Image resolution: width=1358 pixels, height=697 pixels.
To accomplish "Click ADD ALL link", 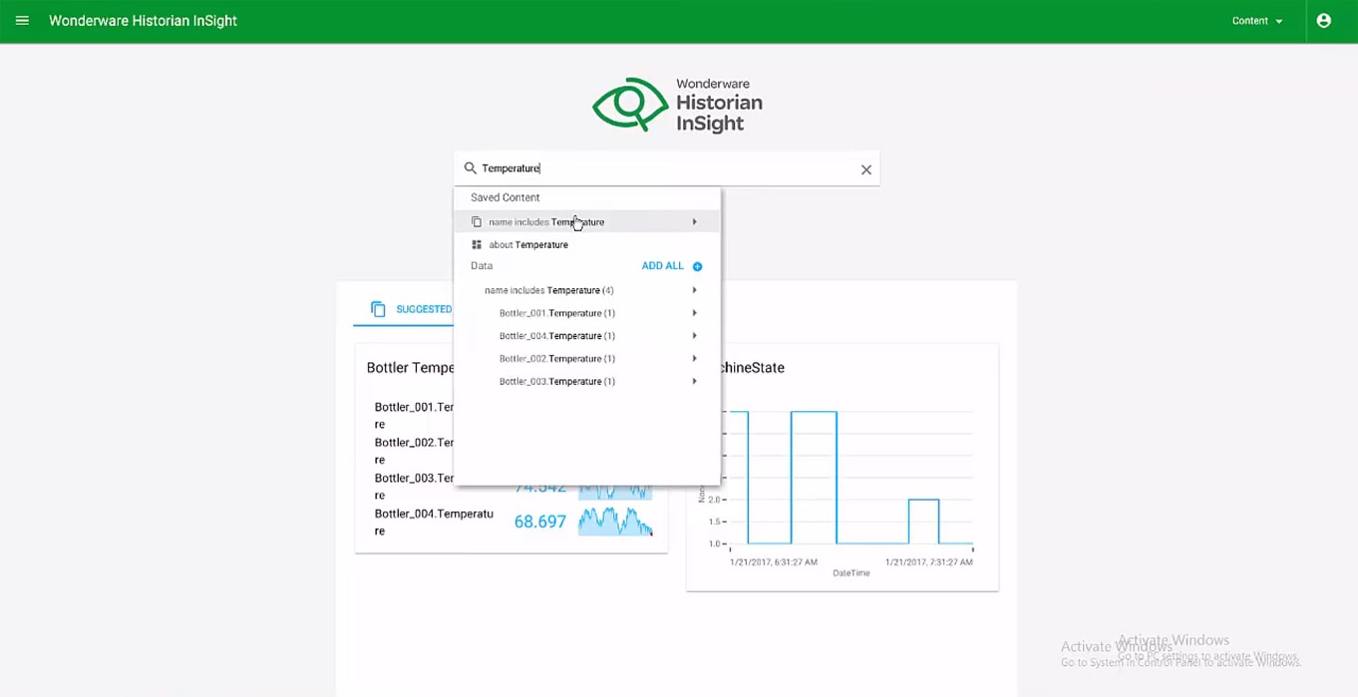I will 663,266.
